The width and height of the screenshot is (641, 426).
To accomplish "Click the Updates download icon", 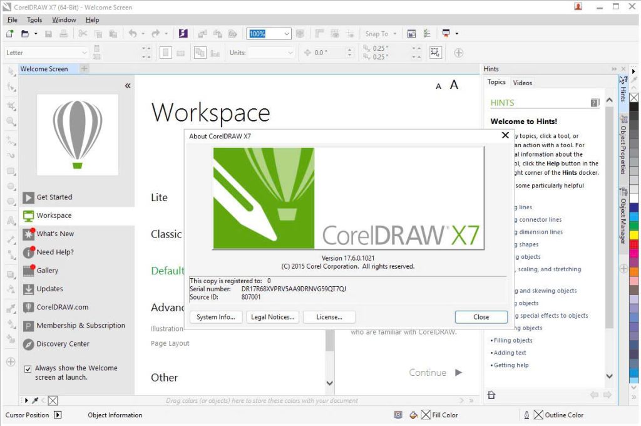I will 29,289.
